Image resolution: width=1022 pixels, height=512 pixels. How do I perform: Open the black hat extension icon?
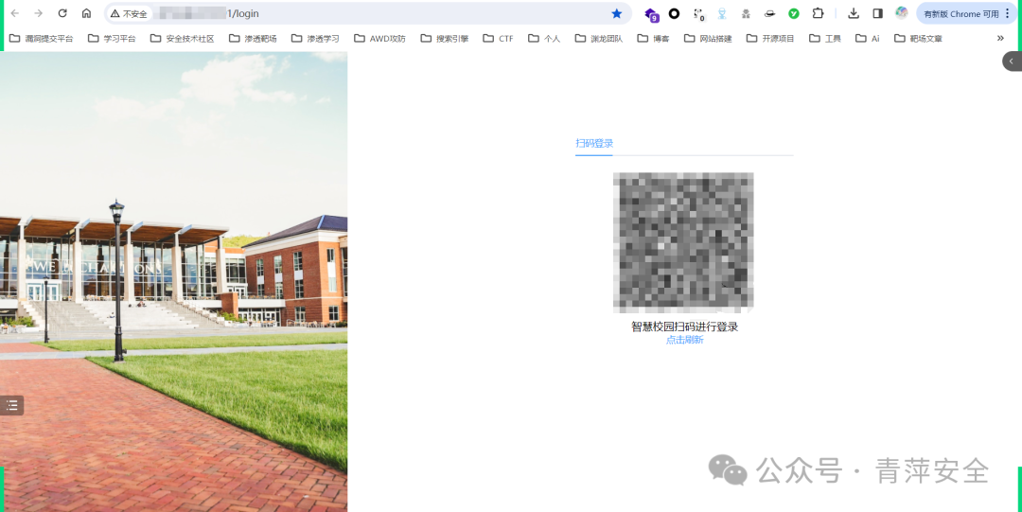[769, 13]
